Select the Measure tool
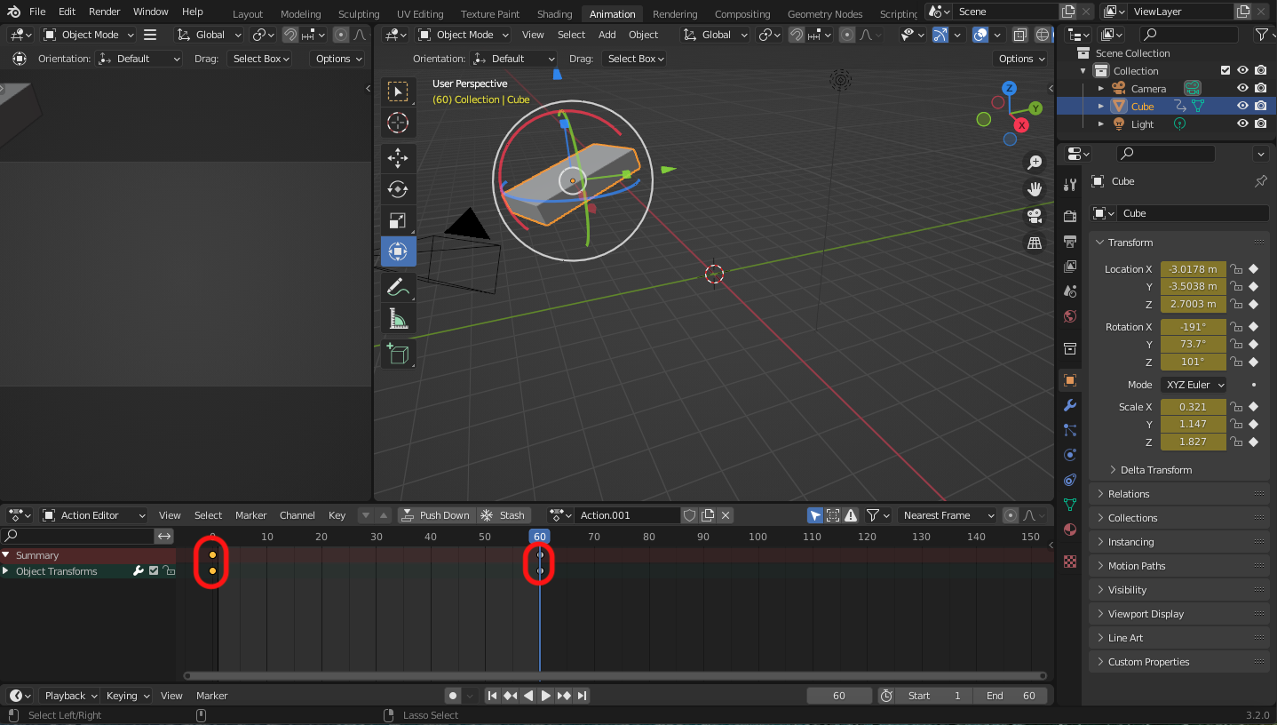Screen dimensions: 1277x725 (398, 318)
